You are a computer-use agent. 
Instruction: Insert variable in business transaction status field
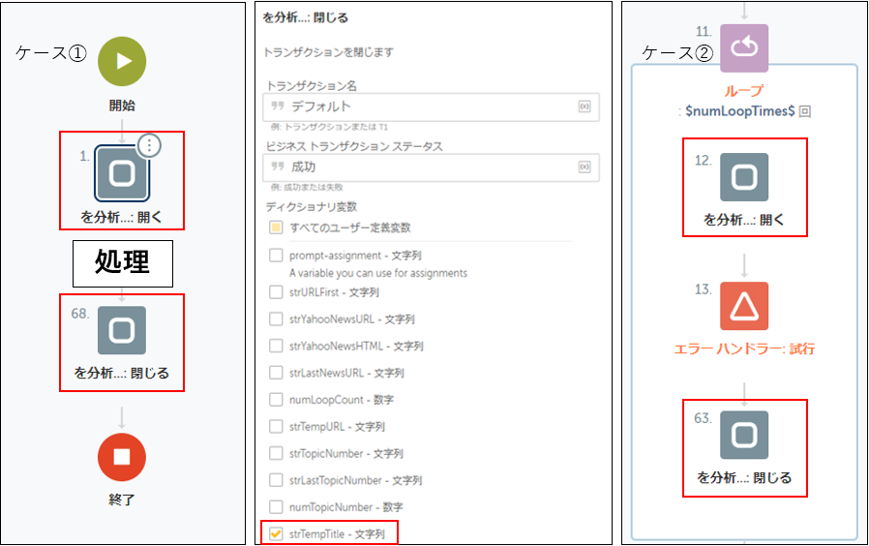[584, 167]
